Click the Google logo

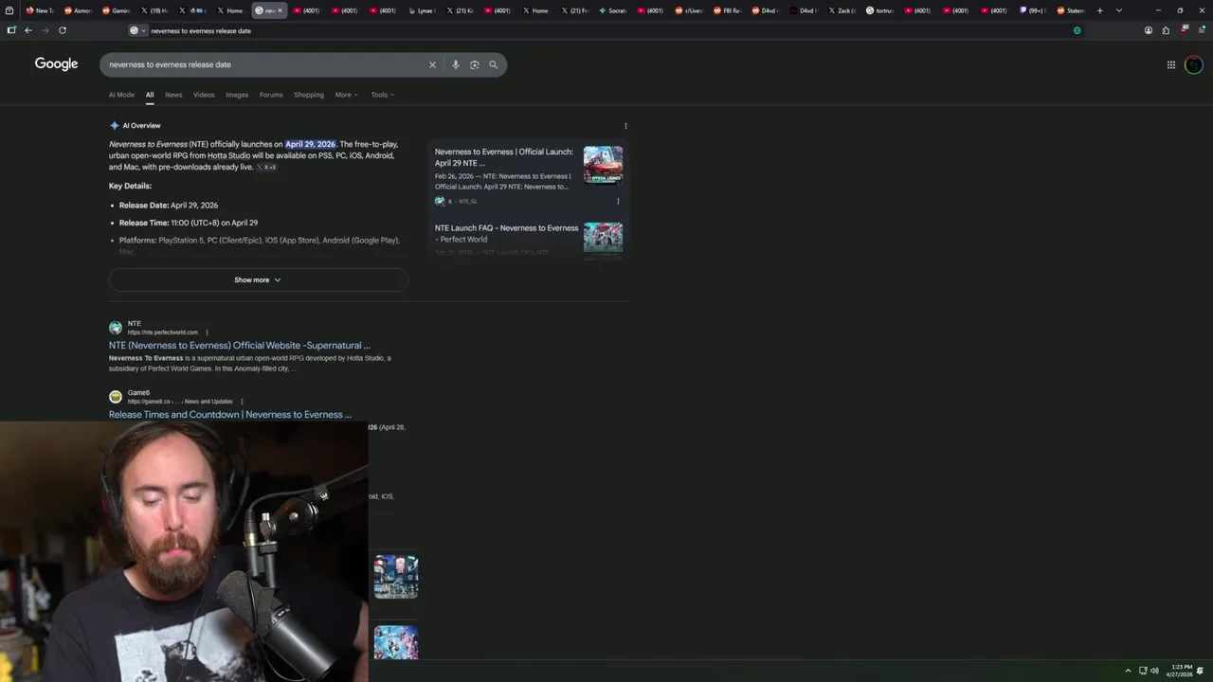coord(57,63)
